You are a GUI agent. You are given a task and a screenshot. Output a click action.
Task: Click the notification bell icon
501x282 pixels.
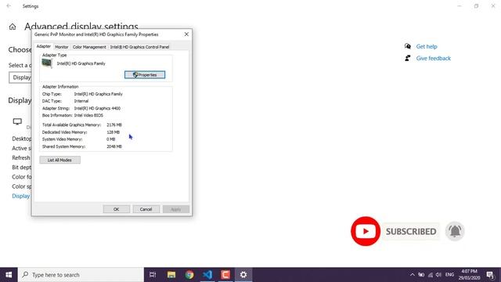tap(455, 231)
